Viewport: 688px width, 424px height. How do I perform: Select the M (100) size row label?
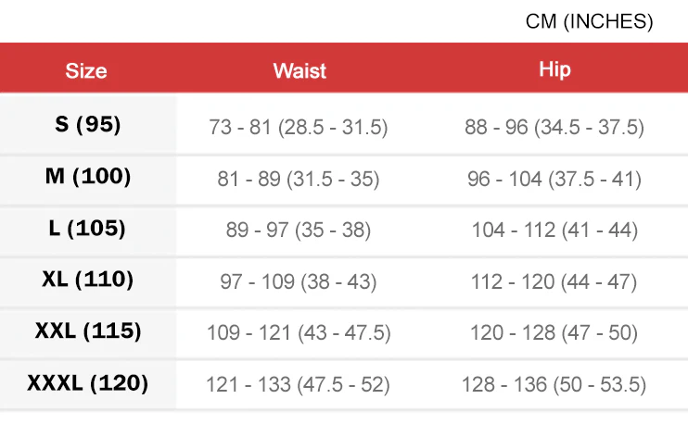point(88,177)
